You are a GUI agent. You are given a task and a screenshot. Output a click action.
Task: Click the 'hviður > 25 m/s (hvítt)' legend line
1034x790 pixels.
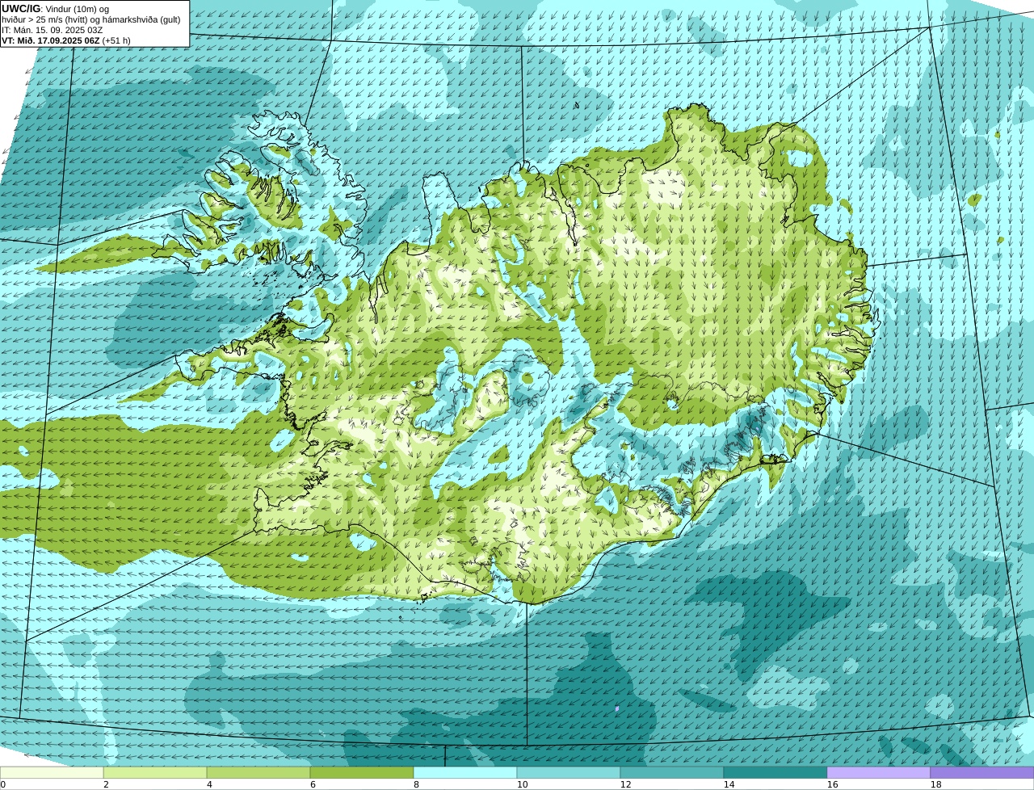[x=91, y=19]
